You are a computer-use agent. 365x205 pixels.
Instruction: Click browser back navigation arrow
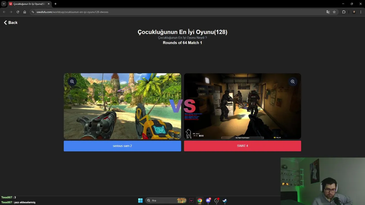(x=4, y=12)
